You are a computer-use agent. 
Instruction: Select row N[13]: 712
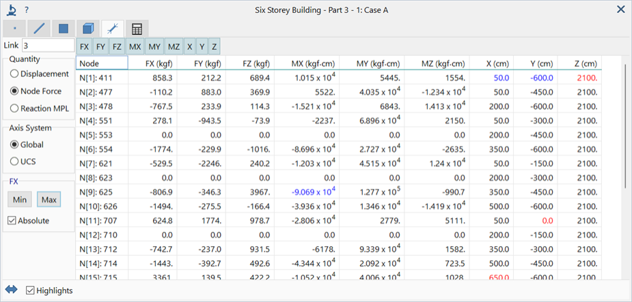(339, 250)
